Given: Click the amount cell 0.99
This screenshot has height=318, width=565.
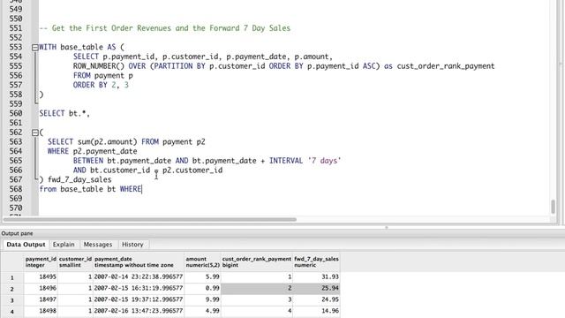Looking at the screenshot, I should [202, 288].
